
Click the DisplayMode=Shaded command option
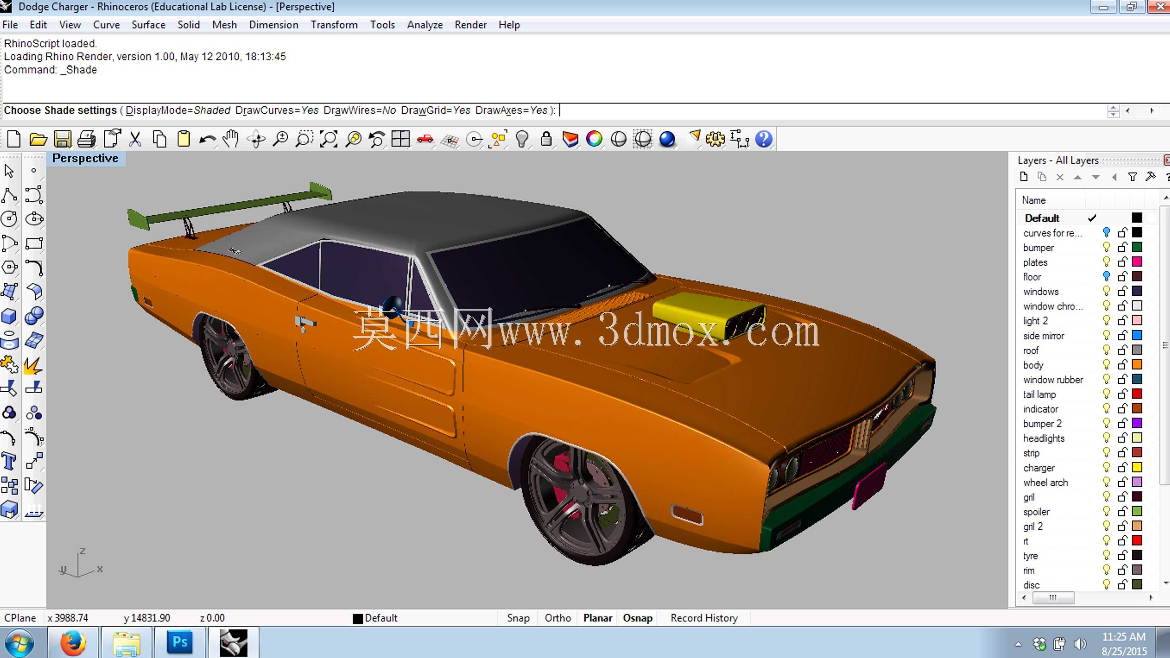point(178,110)
